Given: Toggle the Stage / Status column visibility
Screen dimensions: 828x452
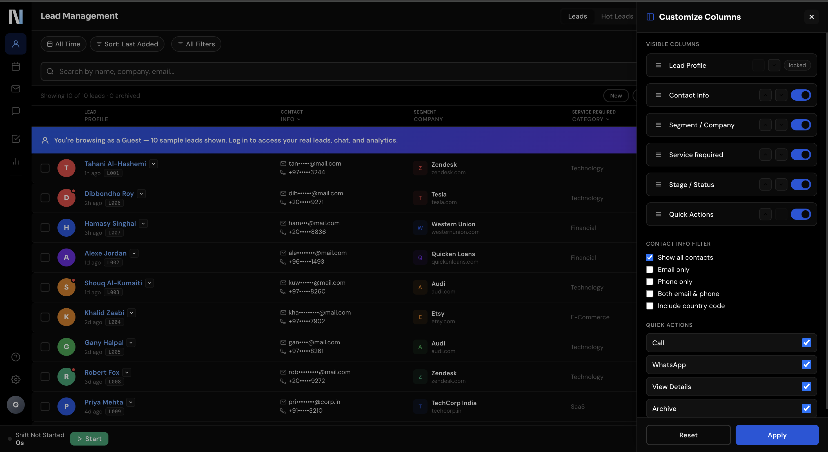Looking at the screenshot, I should pos(801,184).
